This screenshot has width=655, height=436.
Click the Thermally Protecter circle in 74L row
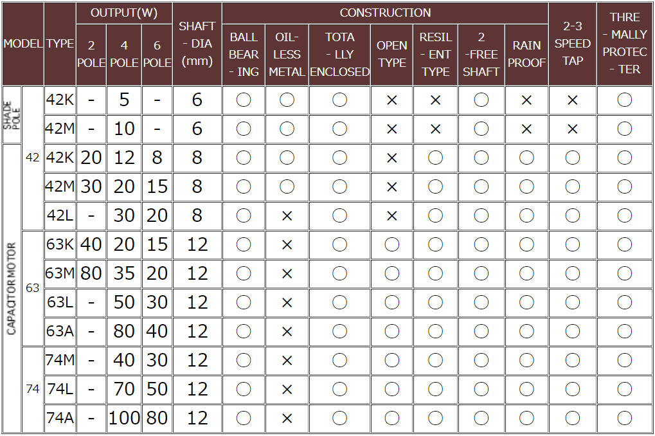pyautogui.click(x=624, y=390)
